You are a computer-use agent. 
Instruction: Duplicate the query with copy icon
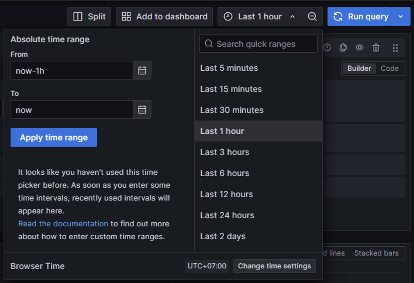pyautogui.click(x=343, y=48)
